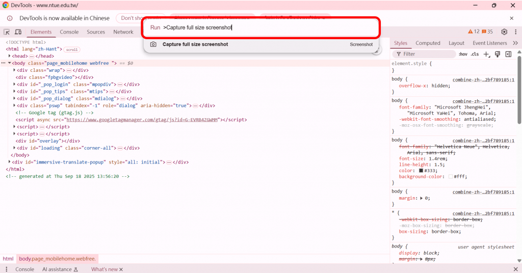This screenshot has height=273, width=522.
Task: Run the Capture full size screenshot command
Action: pos(262,44)
